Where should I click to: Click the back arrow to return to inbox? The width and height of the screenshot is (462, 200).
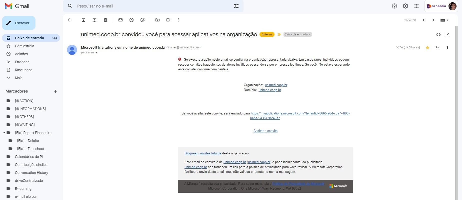point(69,20)
